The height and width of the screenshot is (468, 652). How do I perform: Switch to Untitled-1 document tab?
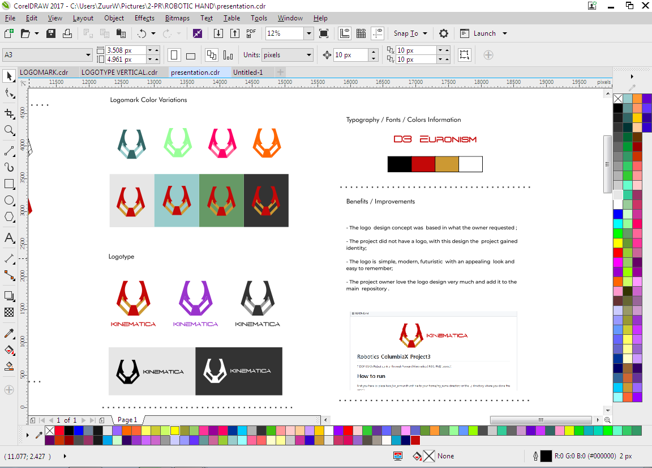[x=248, y=73]
